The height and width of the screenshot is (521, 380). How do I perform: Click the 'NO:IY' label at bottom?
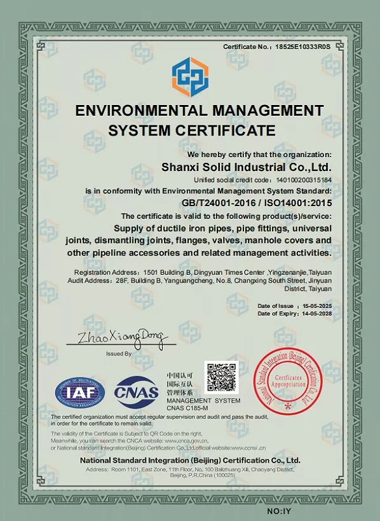279,511
